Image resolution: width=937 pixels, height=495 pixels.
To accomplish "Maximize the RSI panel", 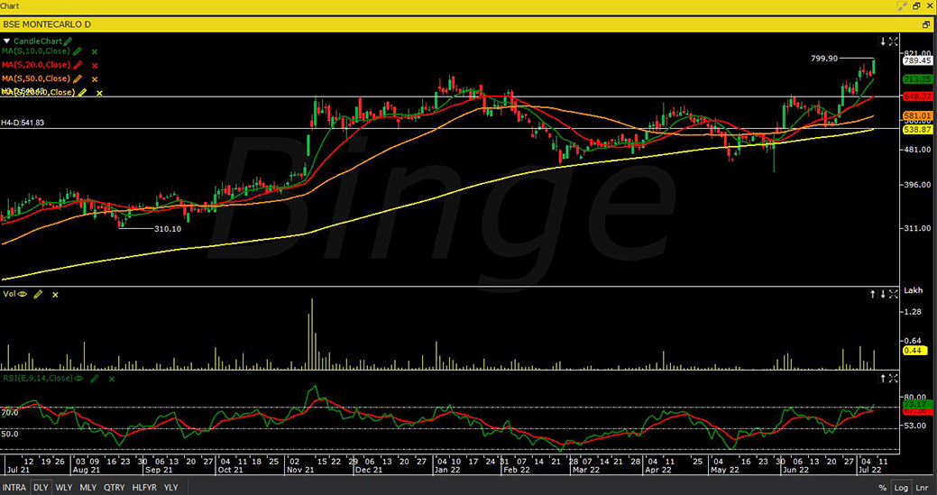I will [893, 378].
